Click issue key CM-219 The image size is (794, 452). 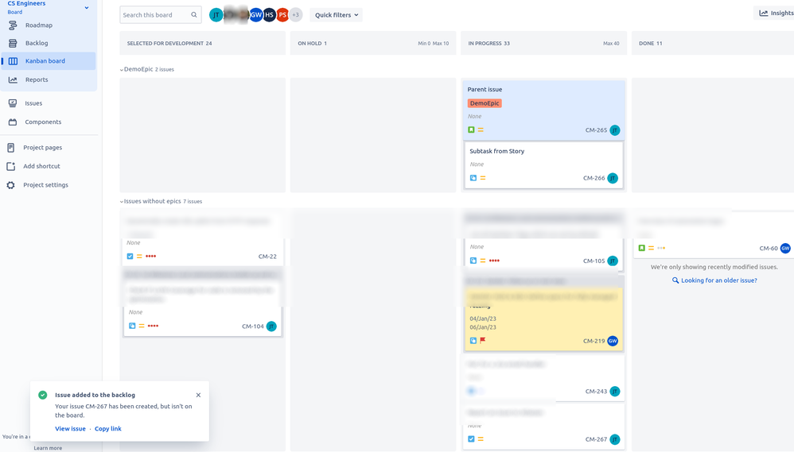point(594,341)
